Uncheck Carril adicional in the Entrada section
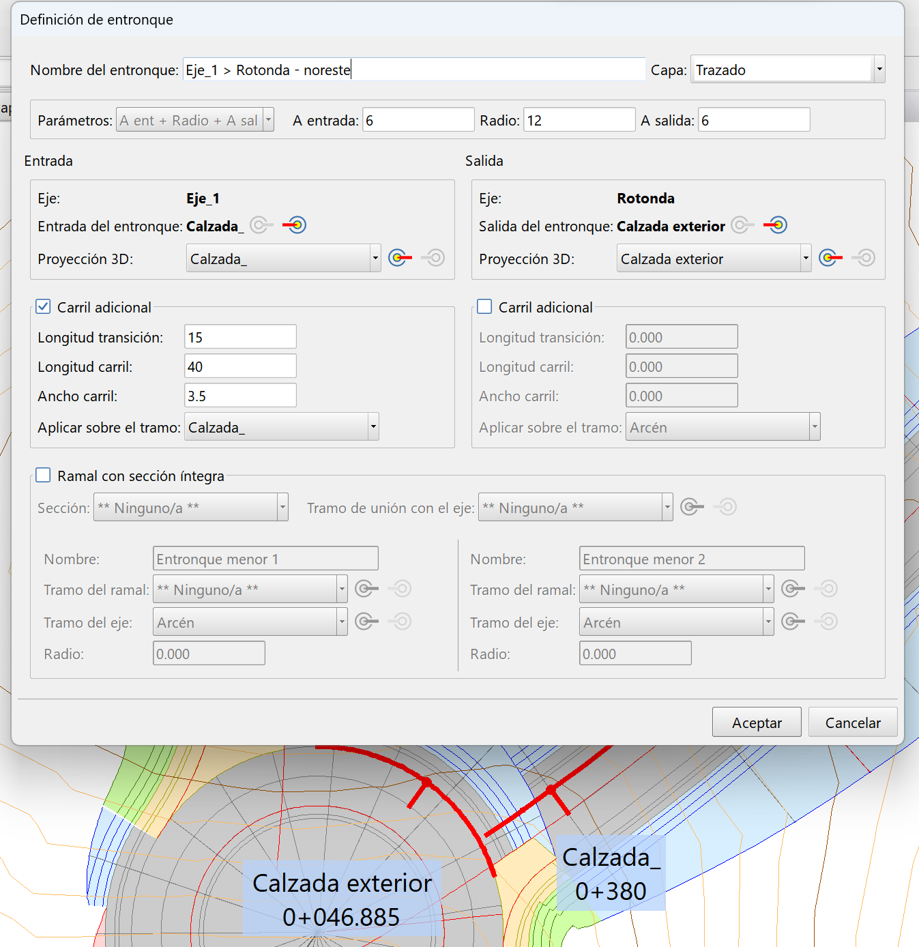The height and width of the screenshot is (947, 919). (44, 307)
